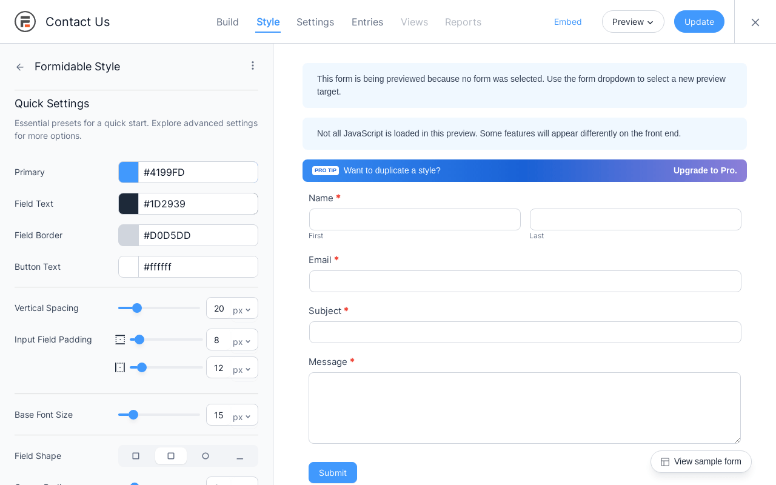Click the Embed link

(x=567, y=22)
